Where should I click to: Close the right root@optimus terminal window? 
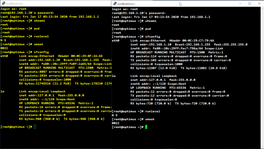click(x=259, y=4)
